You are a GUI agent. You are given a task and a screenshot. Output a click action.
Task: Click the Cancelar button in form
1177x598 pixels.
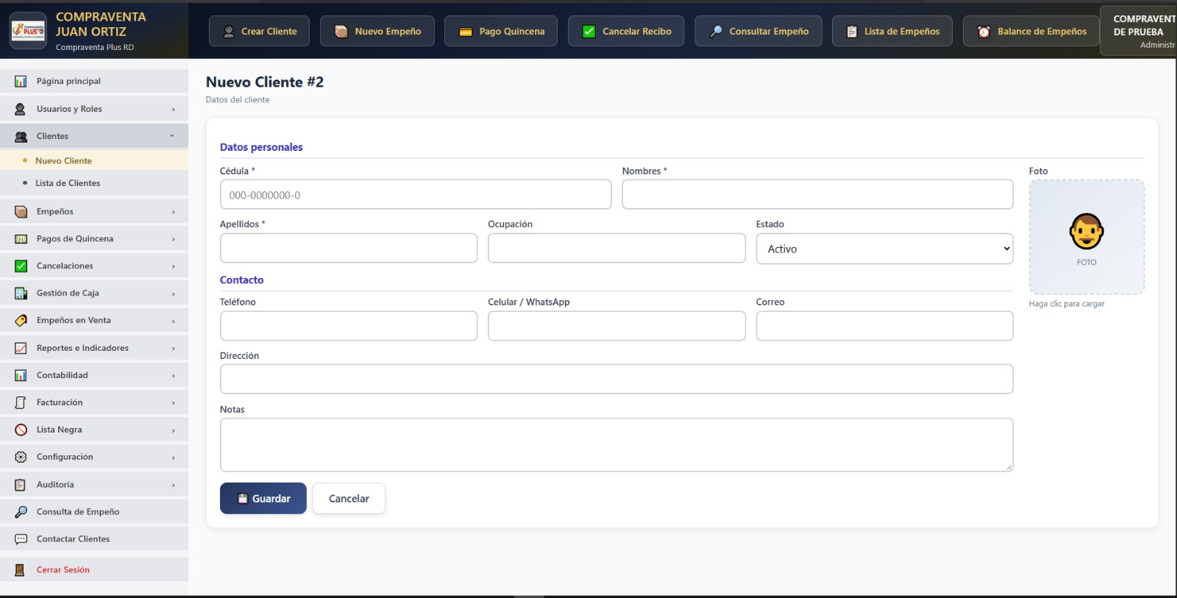(x=349, y=498)
